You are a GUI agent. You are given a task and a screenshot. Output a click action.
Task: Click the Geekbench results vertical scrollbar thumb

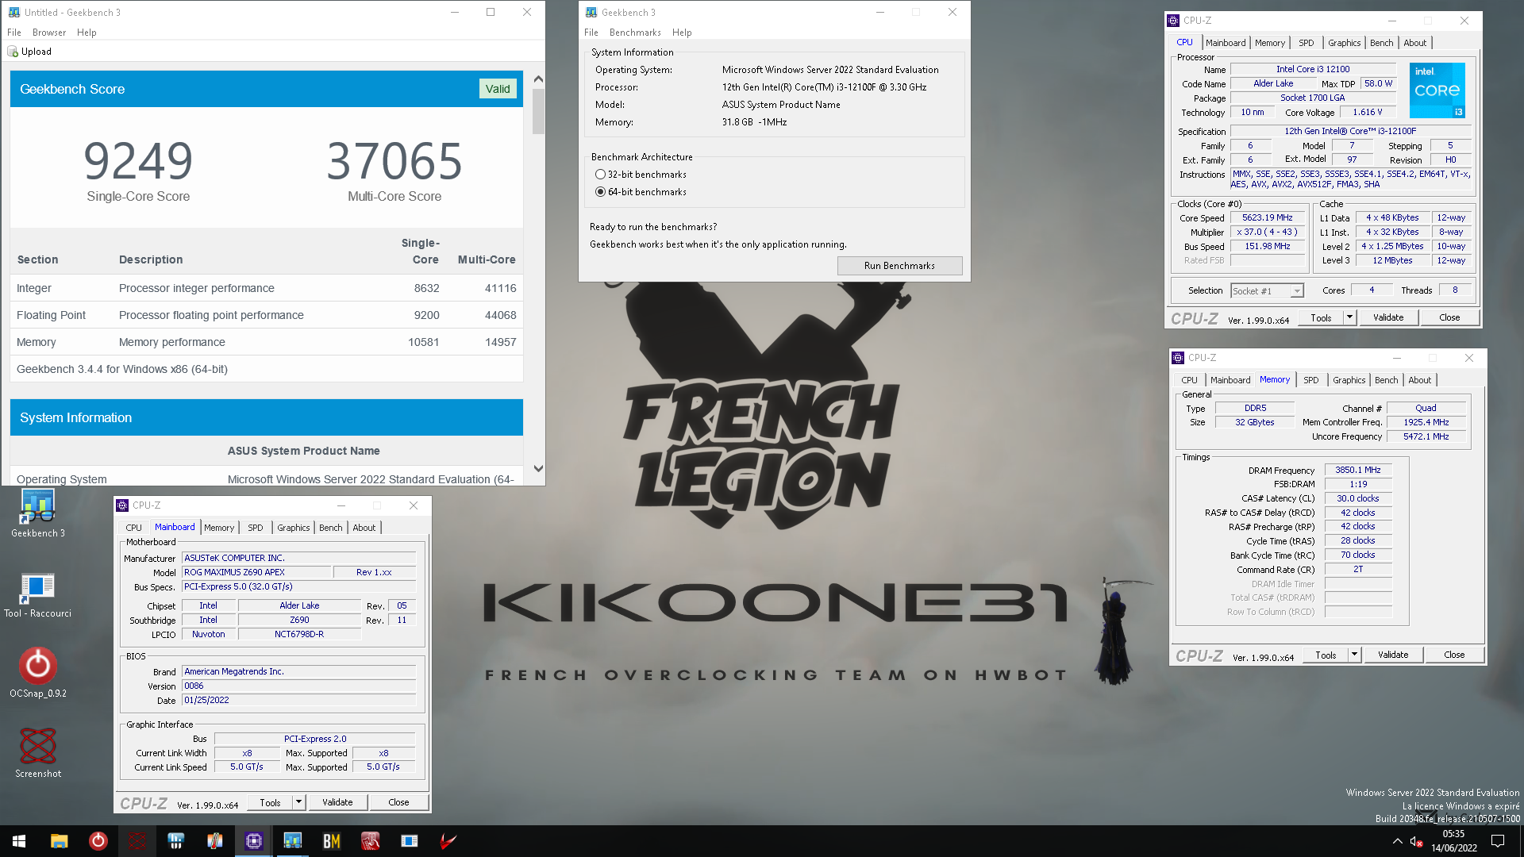538,111
